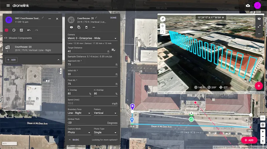Image resolution: width=267 pixels, height=149 pixels.
Task: Toggle the target distance checklist option
Action: point(113,50)
